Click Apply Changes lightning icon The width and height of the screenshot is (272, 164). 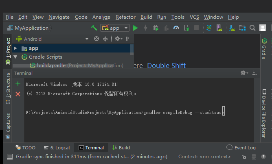[145, 28]
